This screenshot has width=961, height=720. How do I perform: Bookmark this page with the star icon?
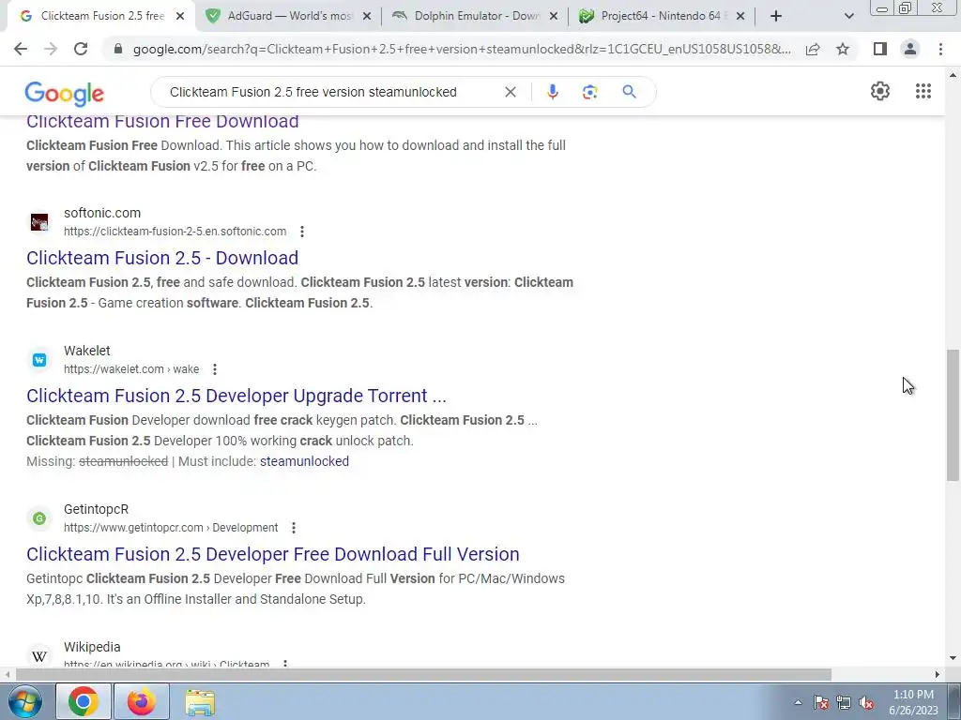pyautogui.click(x=843, y=49)
